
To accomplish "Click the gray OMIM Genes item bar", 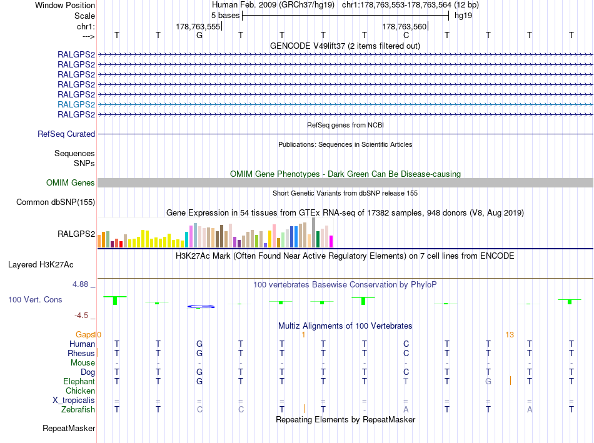I will click(x=345, y=183).
